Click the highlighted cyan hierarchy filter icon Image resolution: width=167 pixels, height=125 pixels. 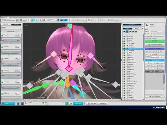coord(127,32)
